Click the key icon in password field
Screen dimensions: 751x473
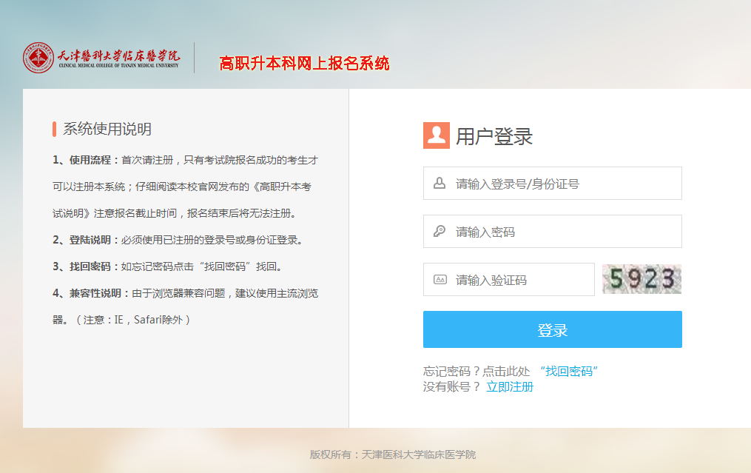click(440, 231)
